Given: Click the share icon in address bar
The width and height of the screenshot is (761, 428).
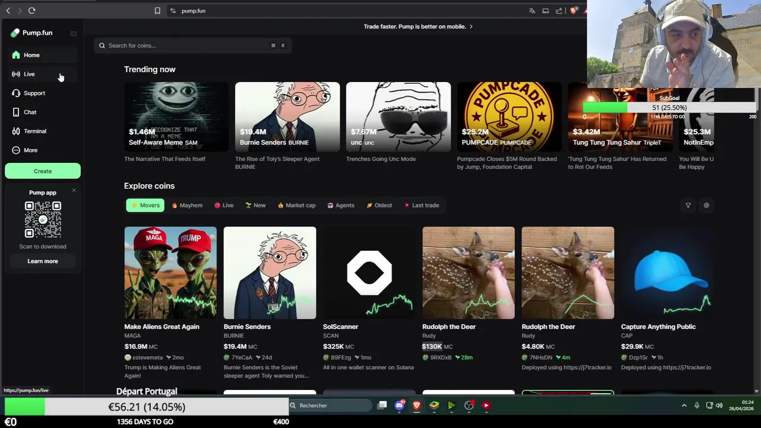Looking at the screenshot, I should tap(559, 11).
